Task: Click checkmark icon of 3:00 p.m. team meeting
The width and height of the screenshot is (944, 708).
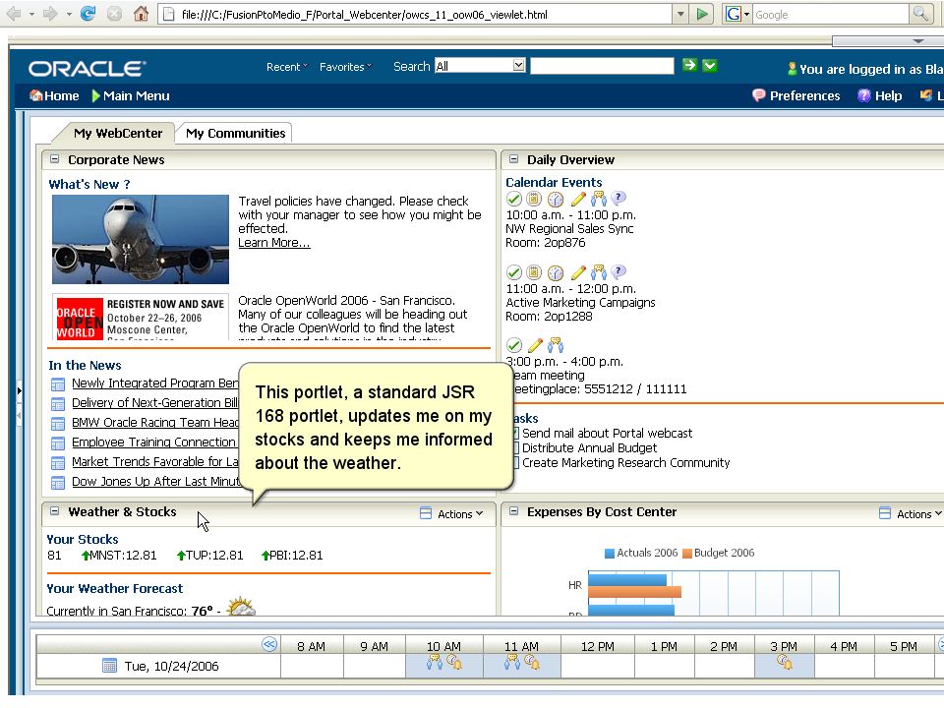Action: (513, 345)
